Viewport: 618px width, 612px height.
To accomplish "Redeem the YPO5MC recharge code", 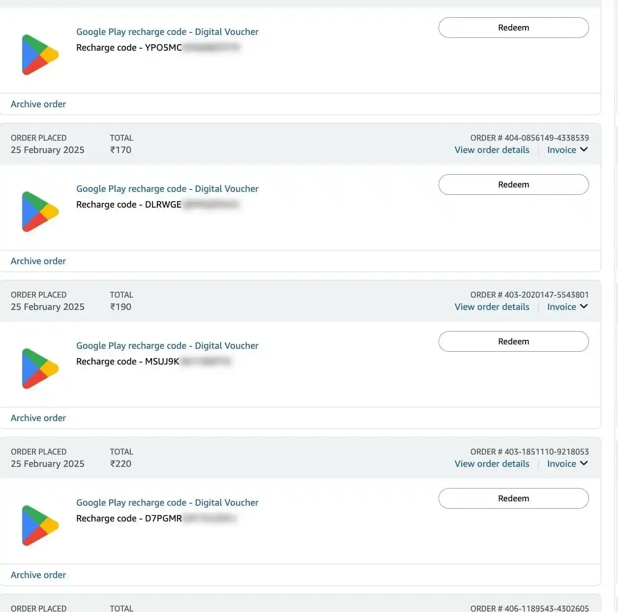I will [x=513, y=28].
